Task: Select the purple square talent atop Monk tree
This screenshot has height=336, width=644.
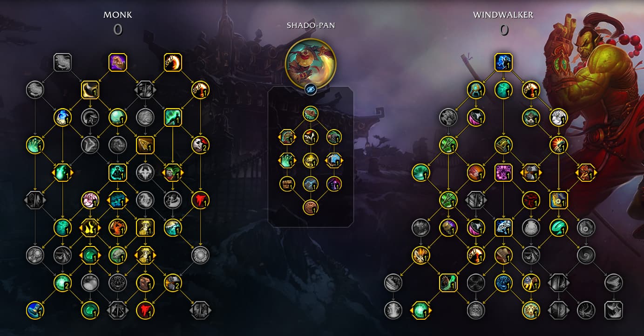Action: click(x=118, y=62)
